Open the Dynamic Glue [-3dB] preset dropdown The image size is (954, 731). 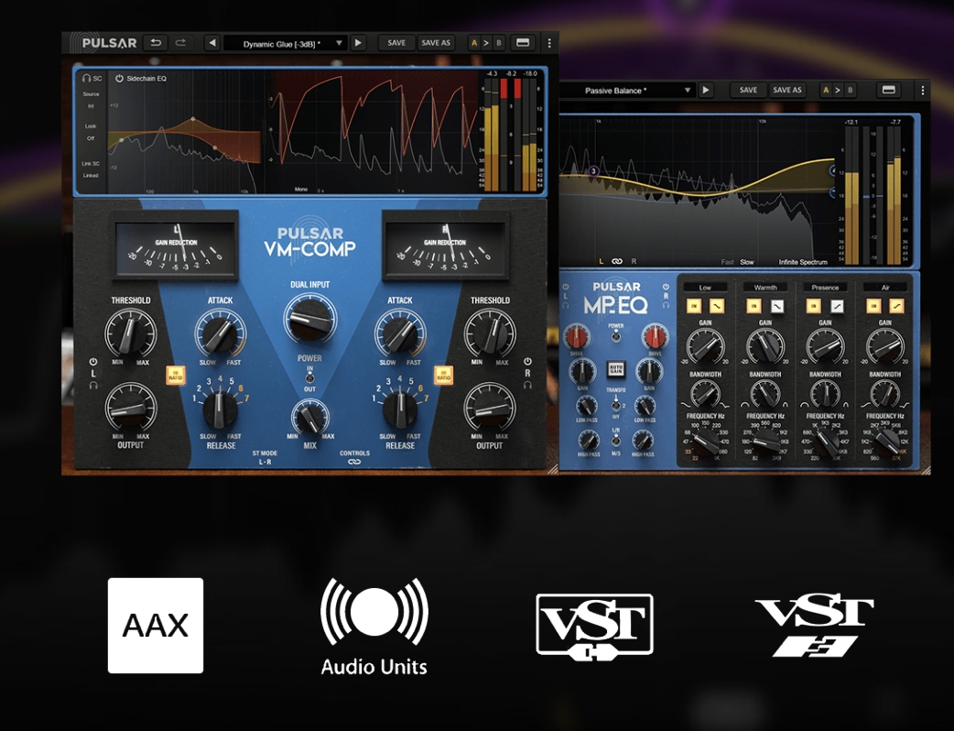[286, 43]
